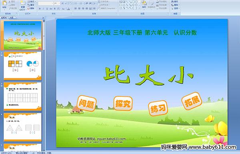Click the Clear Formatting icon
The image size is (240, 154).
70,3
